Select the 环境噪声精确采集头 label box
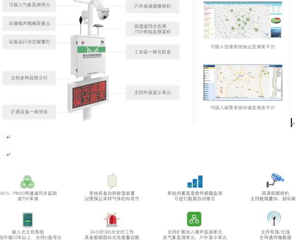296x240 pixels. tap(29, 23)
